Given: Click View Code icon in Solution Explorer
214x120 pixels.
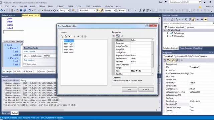Looking at the screenshot, I should pos(198,20).
